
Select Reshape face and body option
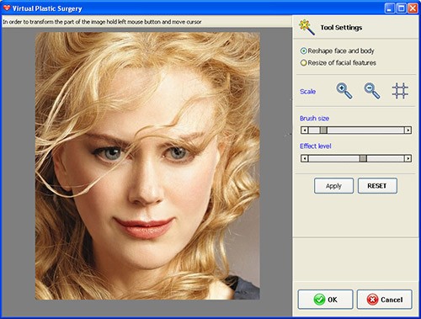tap(338, 51)
